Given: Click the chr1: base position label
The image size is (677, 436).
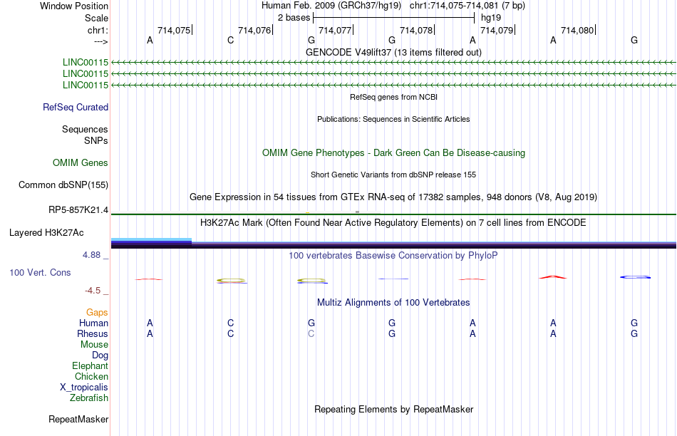Looking at the screenshot, I should (98, 30).
